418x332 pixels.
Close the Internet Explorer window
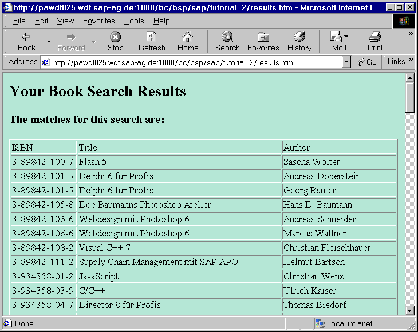(x=410, y=7)
